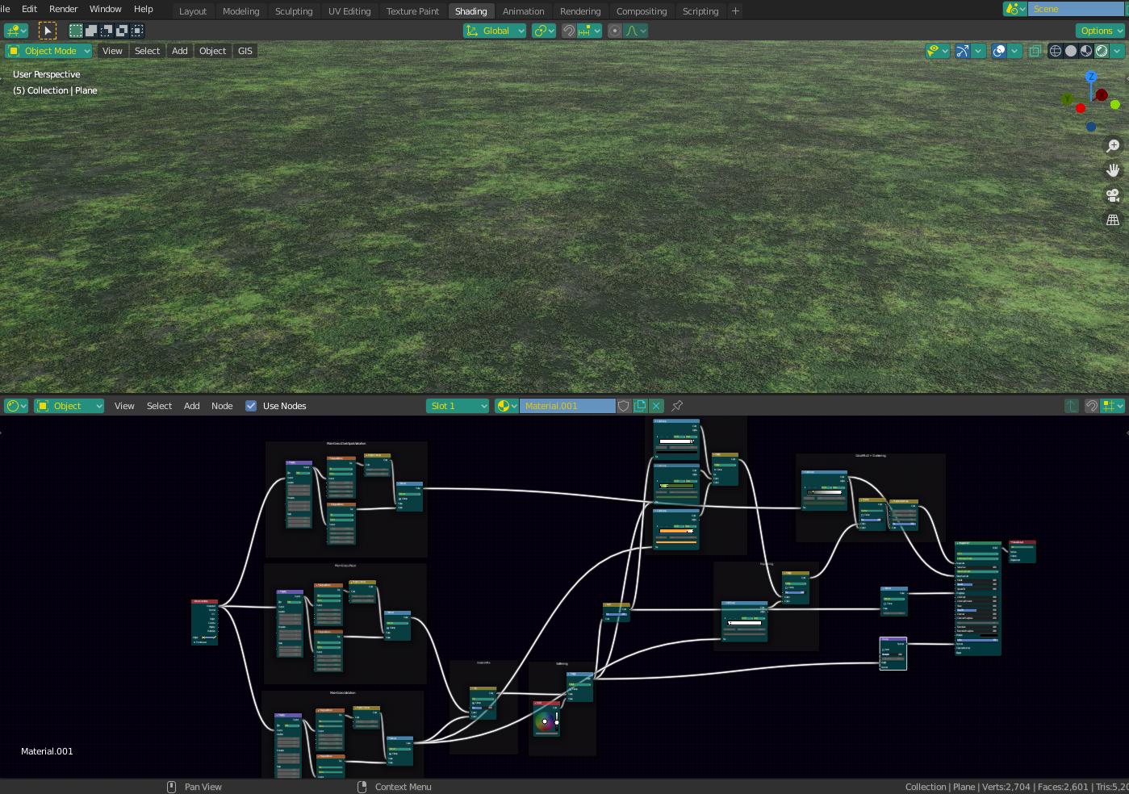Image resolution: width=1129 pixels, height=794 pixels.
Task: Click the parent node tree arrow icon
Action: tap(1072, 406)
